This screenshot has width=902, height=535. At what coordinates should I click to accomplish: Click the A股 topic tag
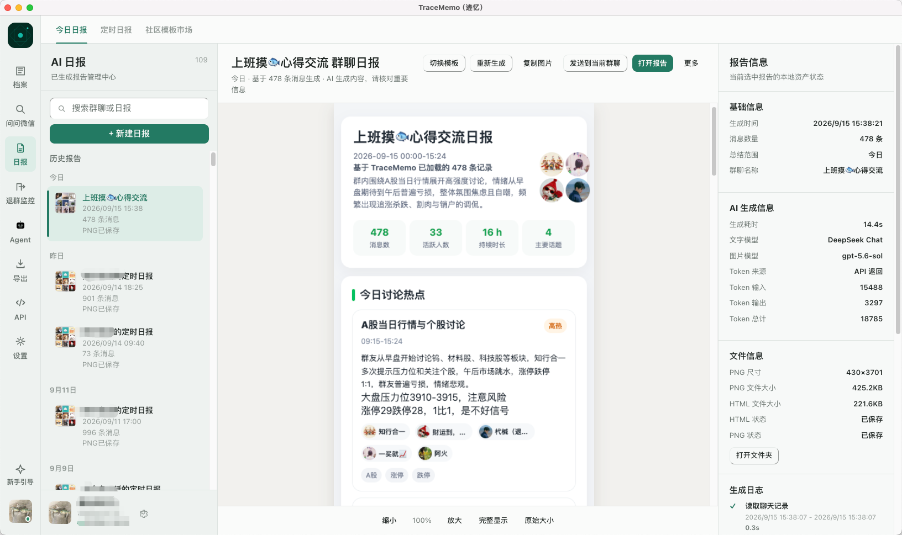[x=371, y=475]
